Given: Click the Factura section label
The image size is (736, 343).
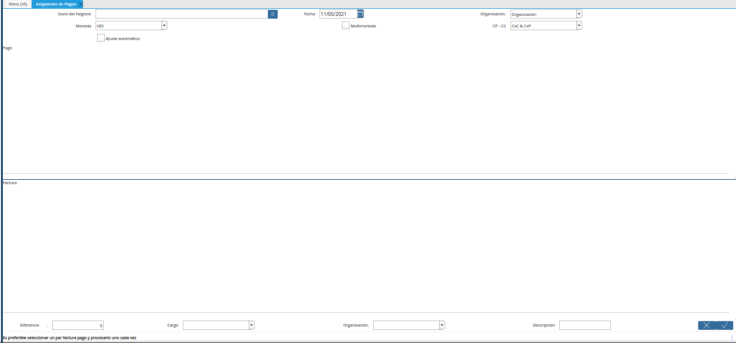Looking at the screenshot, I should point(10,182).
